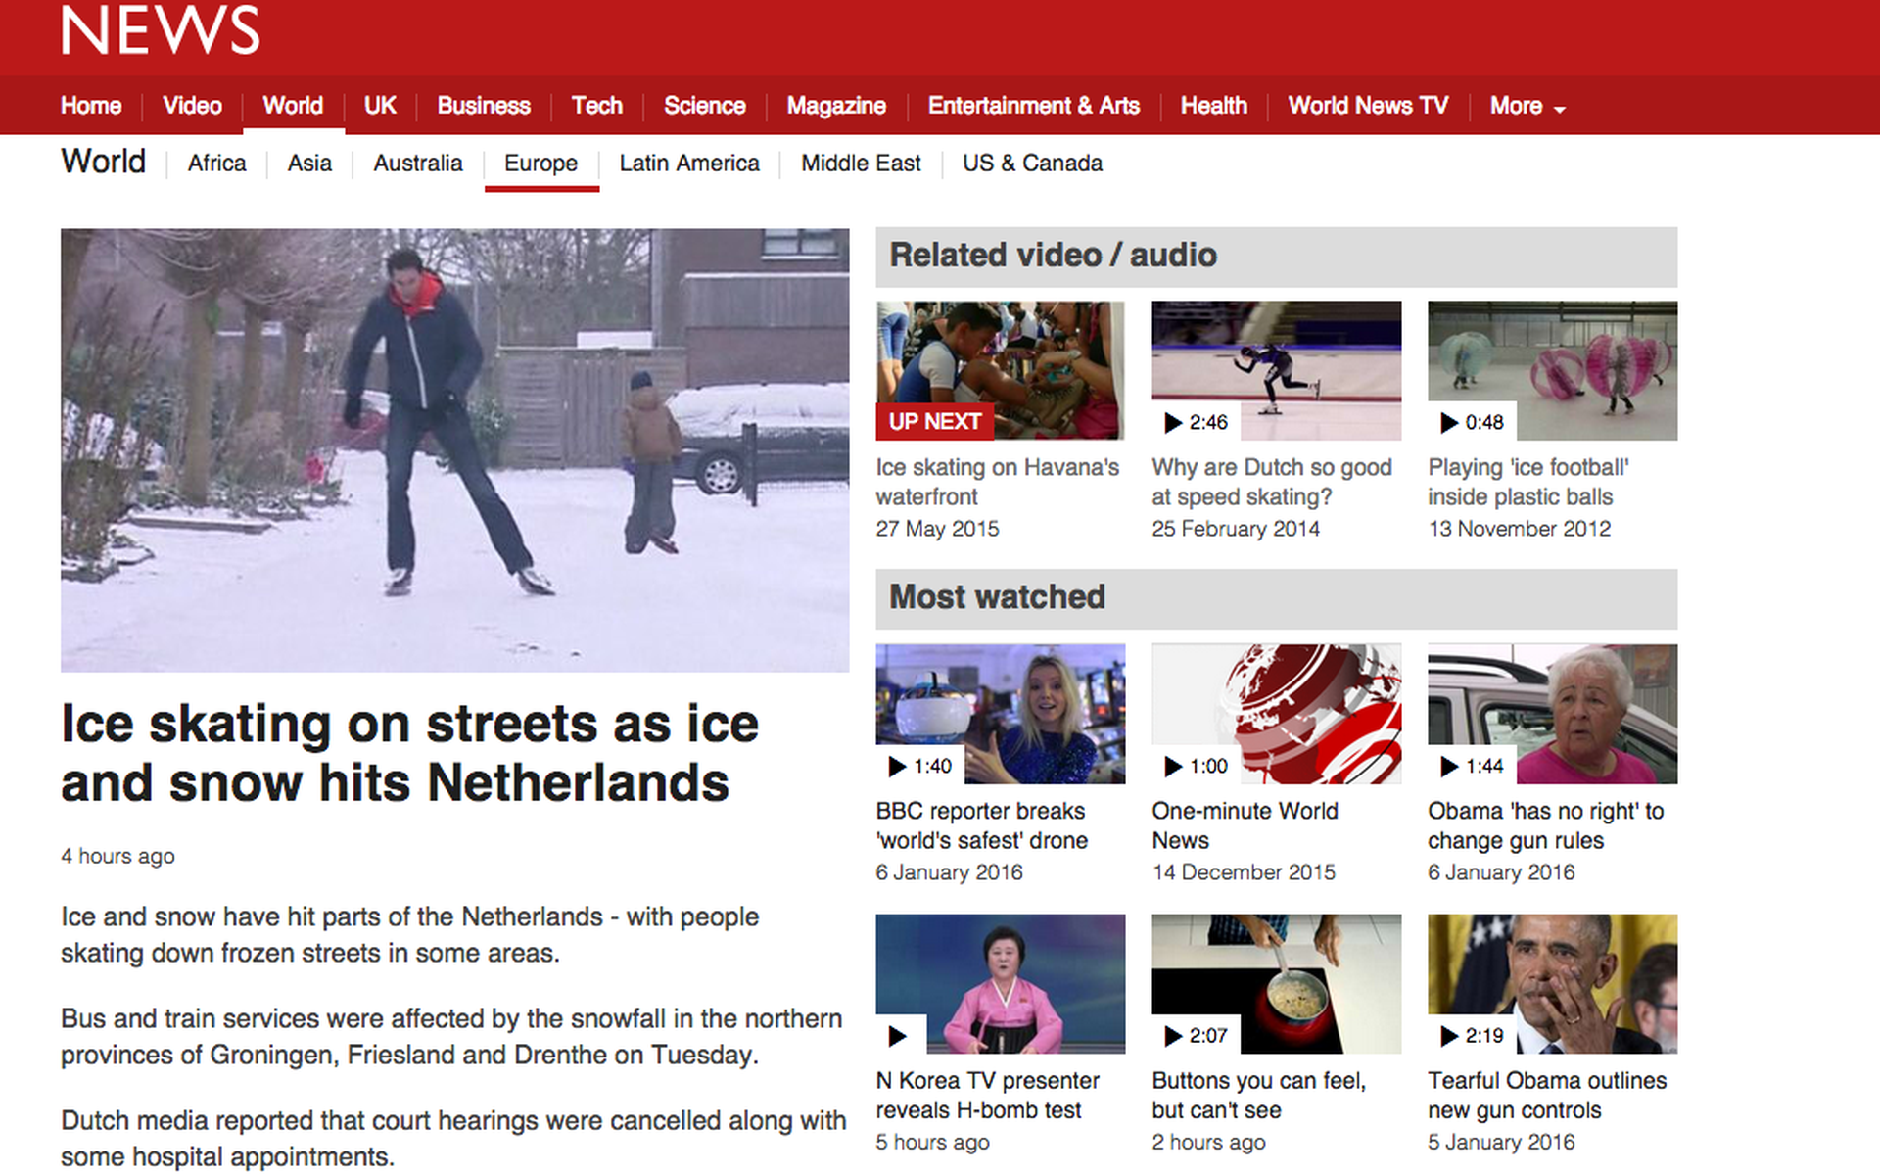
Task: Click the '13 November 2012' date text
Action: coord(1520,529)
